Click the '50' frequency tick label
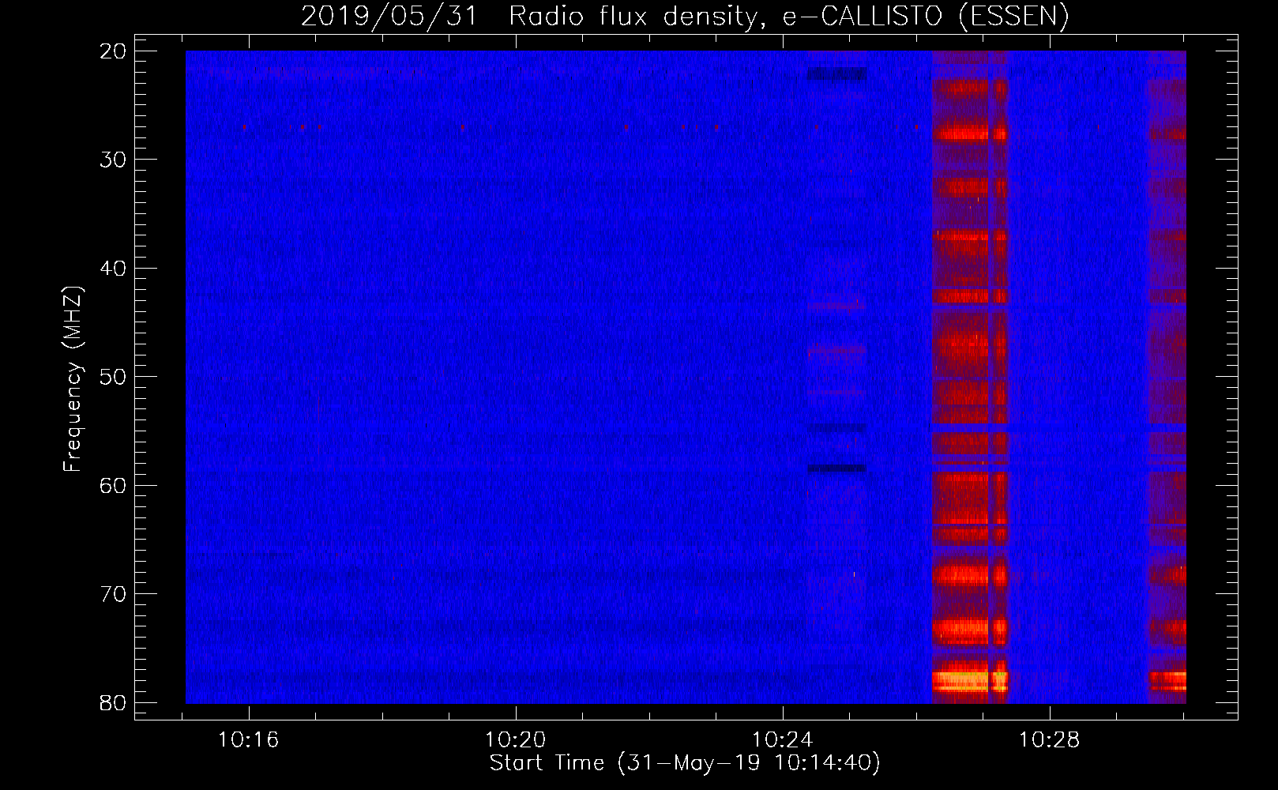 click(x=113, y=377)
